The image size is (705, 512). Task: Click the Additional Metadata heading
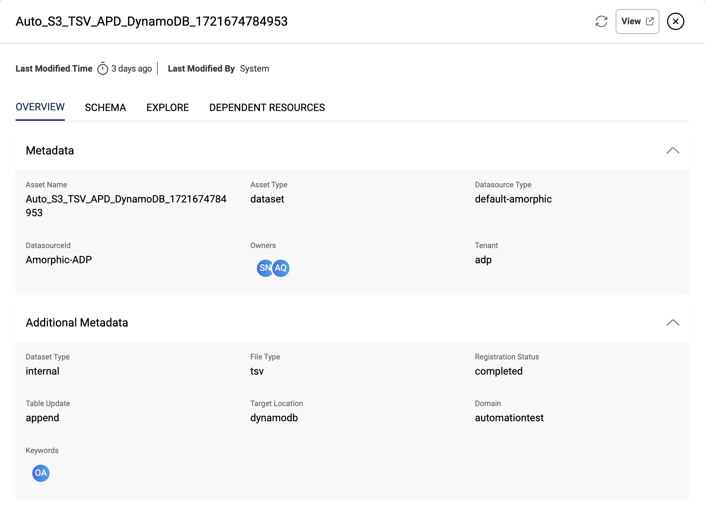point(77,323)
